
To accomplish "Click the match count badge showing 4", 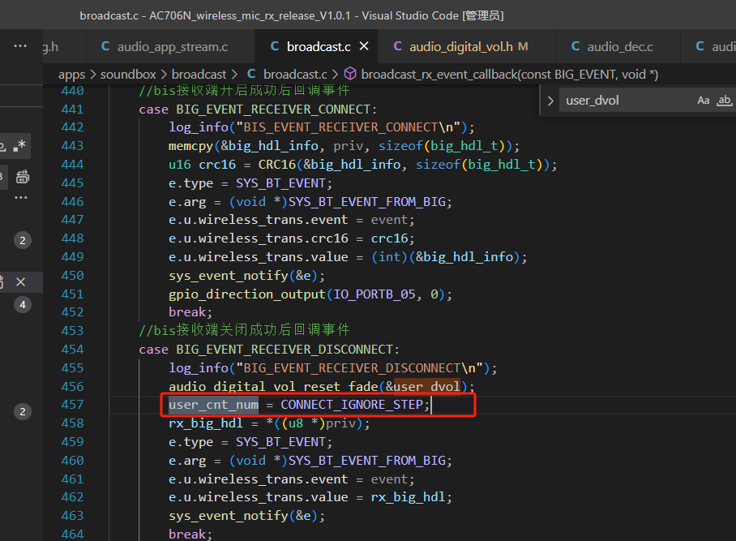I will click(23, 305).
